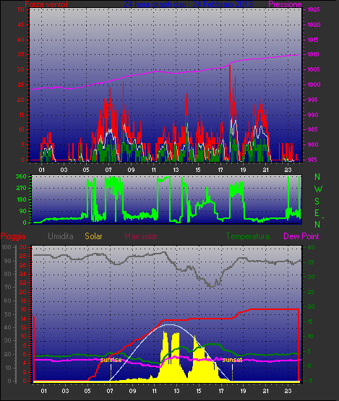This screenshot has width=339, height=401.
Task: Click the magenta Dew Point label
Action: point(301,236)
